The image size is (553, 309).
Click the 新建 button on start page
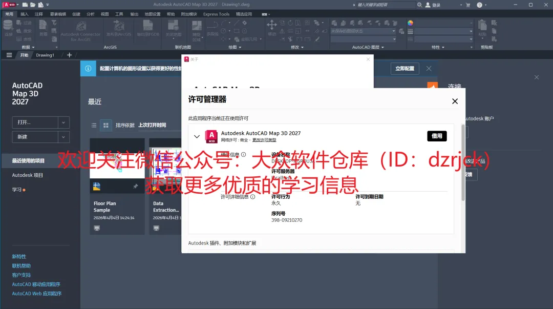click(x=35, y=137)
